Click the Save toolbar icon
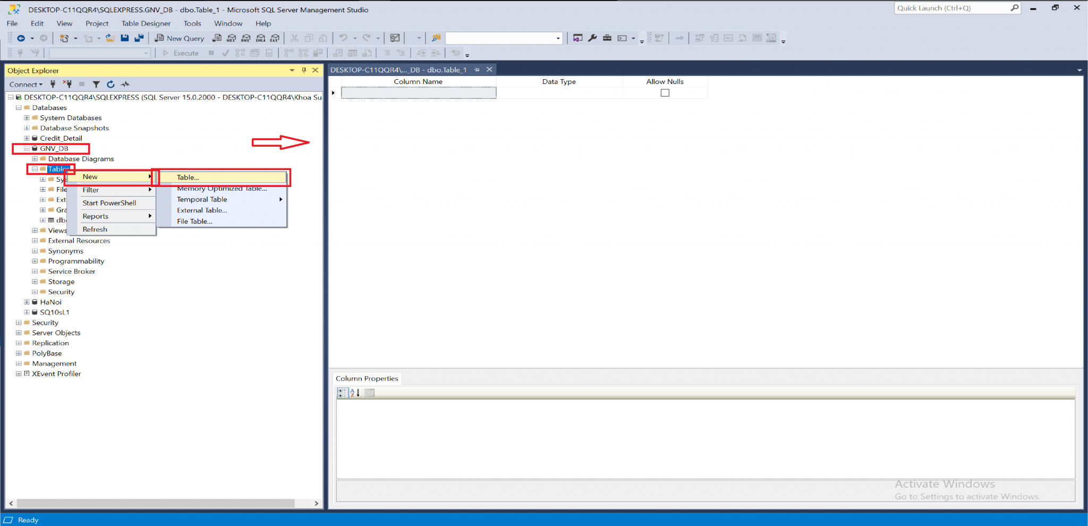Viewport: 1088px width, 526px height. tap(124, 38)
